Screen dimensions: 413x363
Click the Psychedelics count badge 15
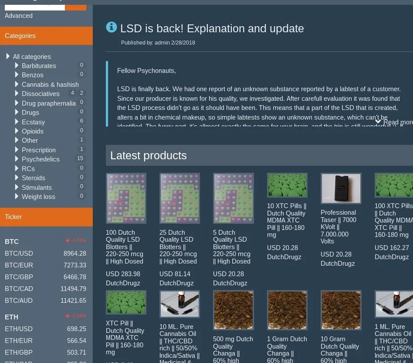80,158
